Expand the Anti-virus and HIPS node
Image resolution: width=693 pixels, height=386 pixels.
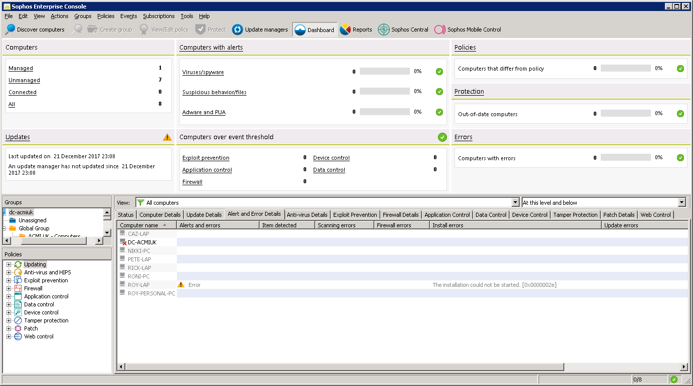(9, 272)
